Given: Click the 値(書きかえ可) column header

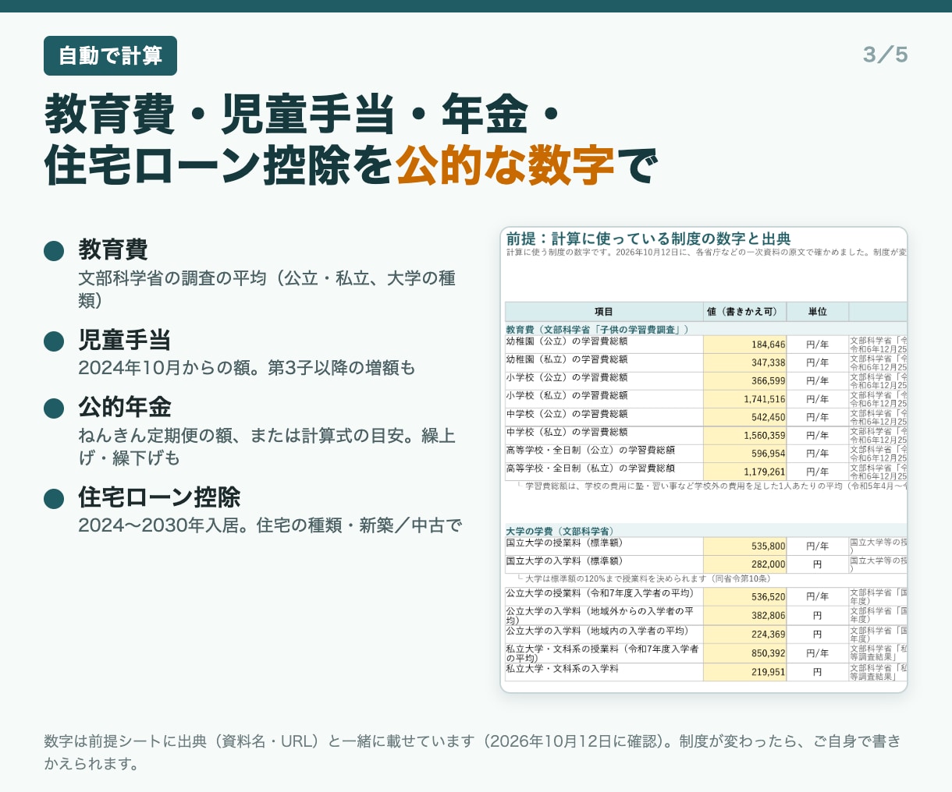Looking at the screenshot, I should coord(744,312).
